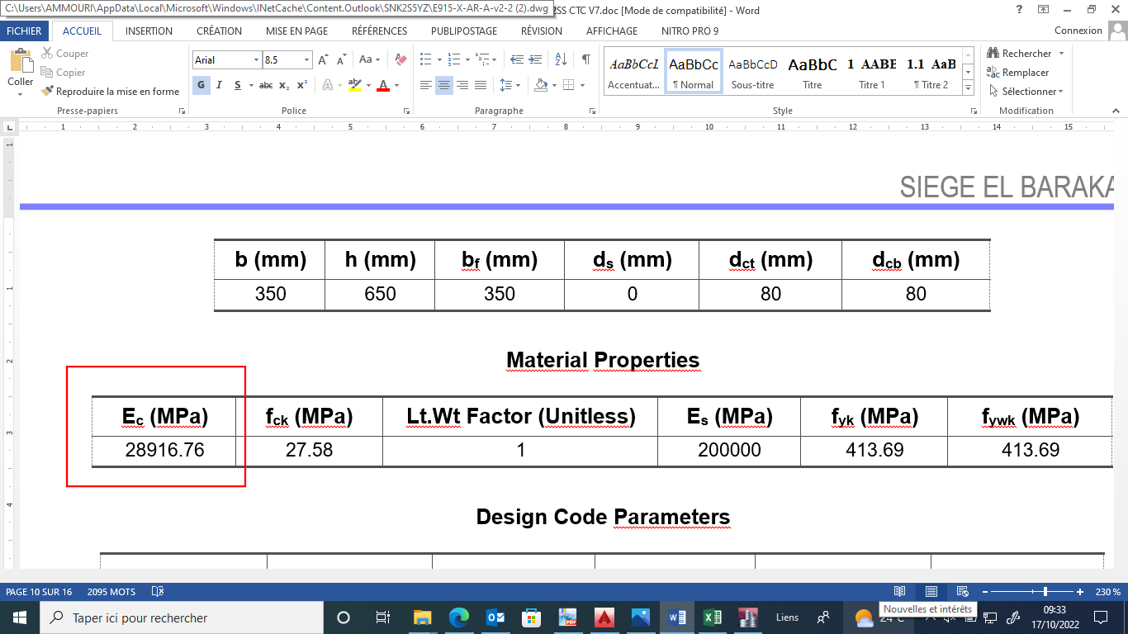
Task: Toggle bold (G) formatting
Action: pyautogui.click(x=201, y=85)
